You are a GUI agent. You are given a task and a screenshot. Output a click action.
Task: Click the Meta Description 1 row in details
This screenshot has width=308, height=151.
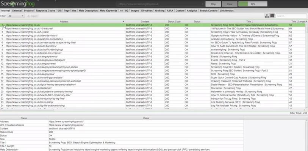[x=122, y=149]
